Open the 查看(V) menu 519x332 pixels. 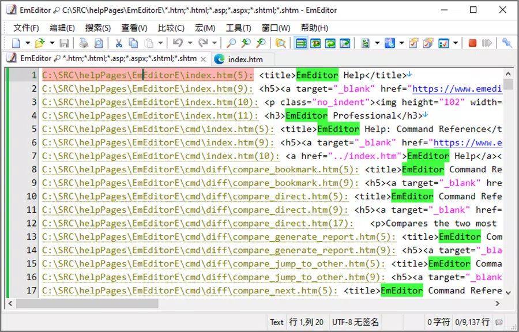(134, 28)
